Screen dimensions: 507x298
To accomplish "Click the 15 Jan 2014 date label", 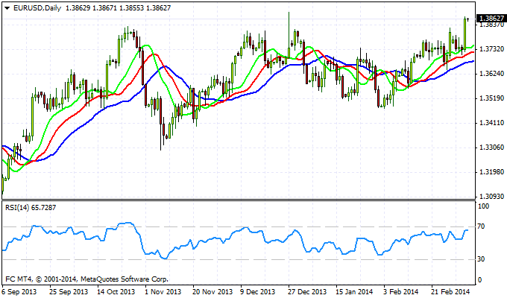I will pyautogui.click(x=354, y=291).
